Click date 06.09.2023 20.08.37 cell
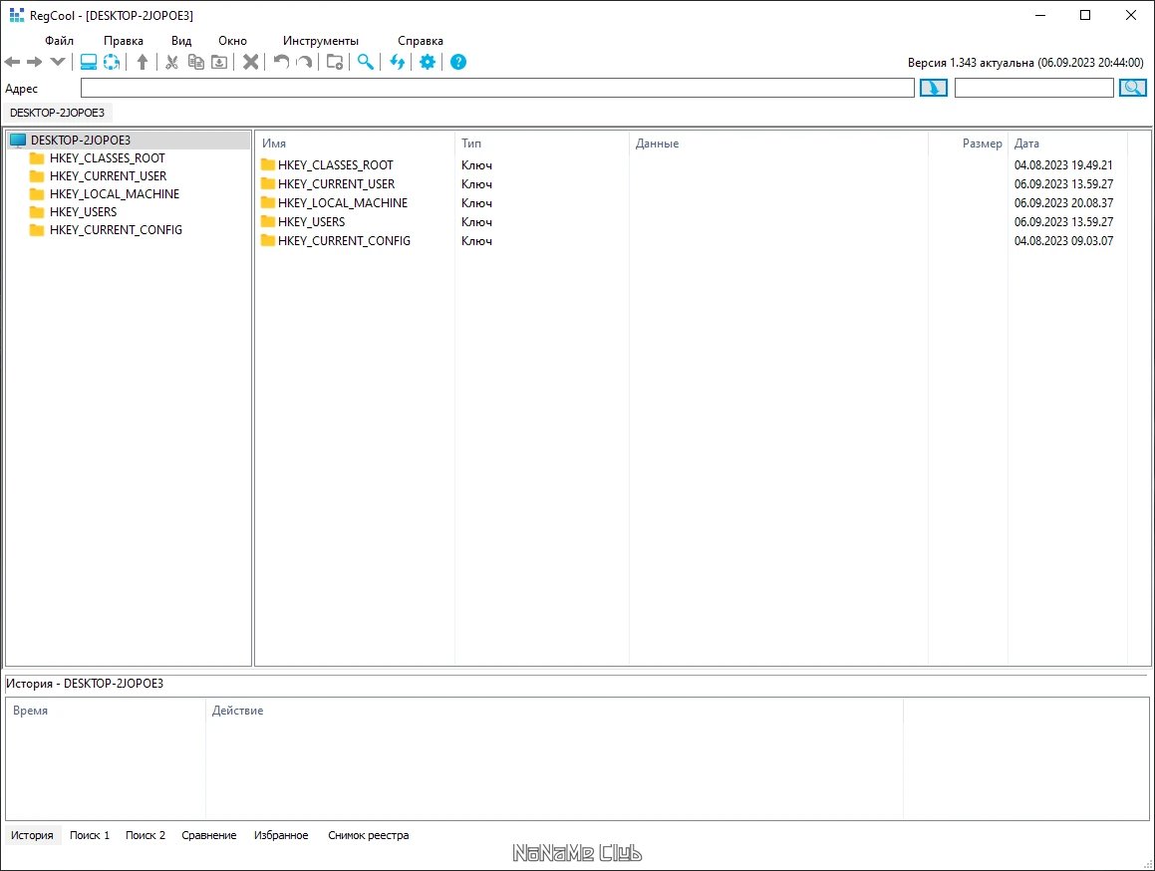Screen dimensions: 1155x871 [1063, 202]
